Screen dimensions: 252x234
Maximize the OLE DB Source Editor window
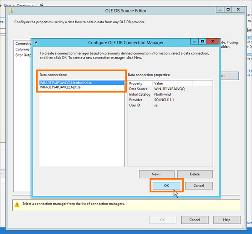pos(228,10)
